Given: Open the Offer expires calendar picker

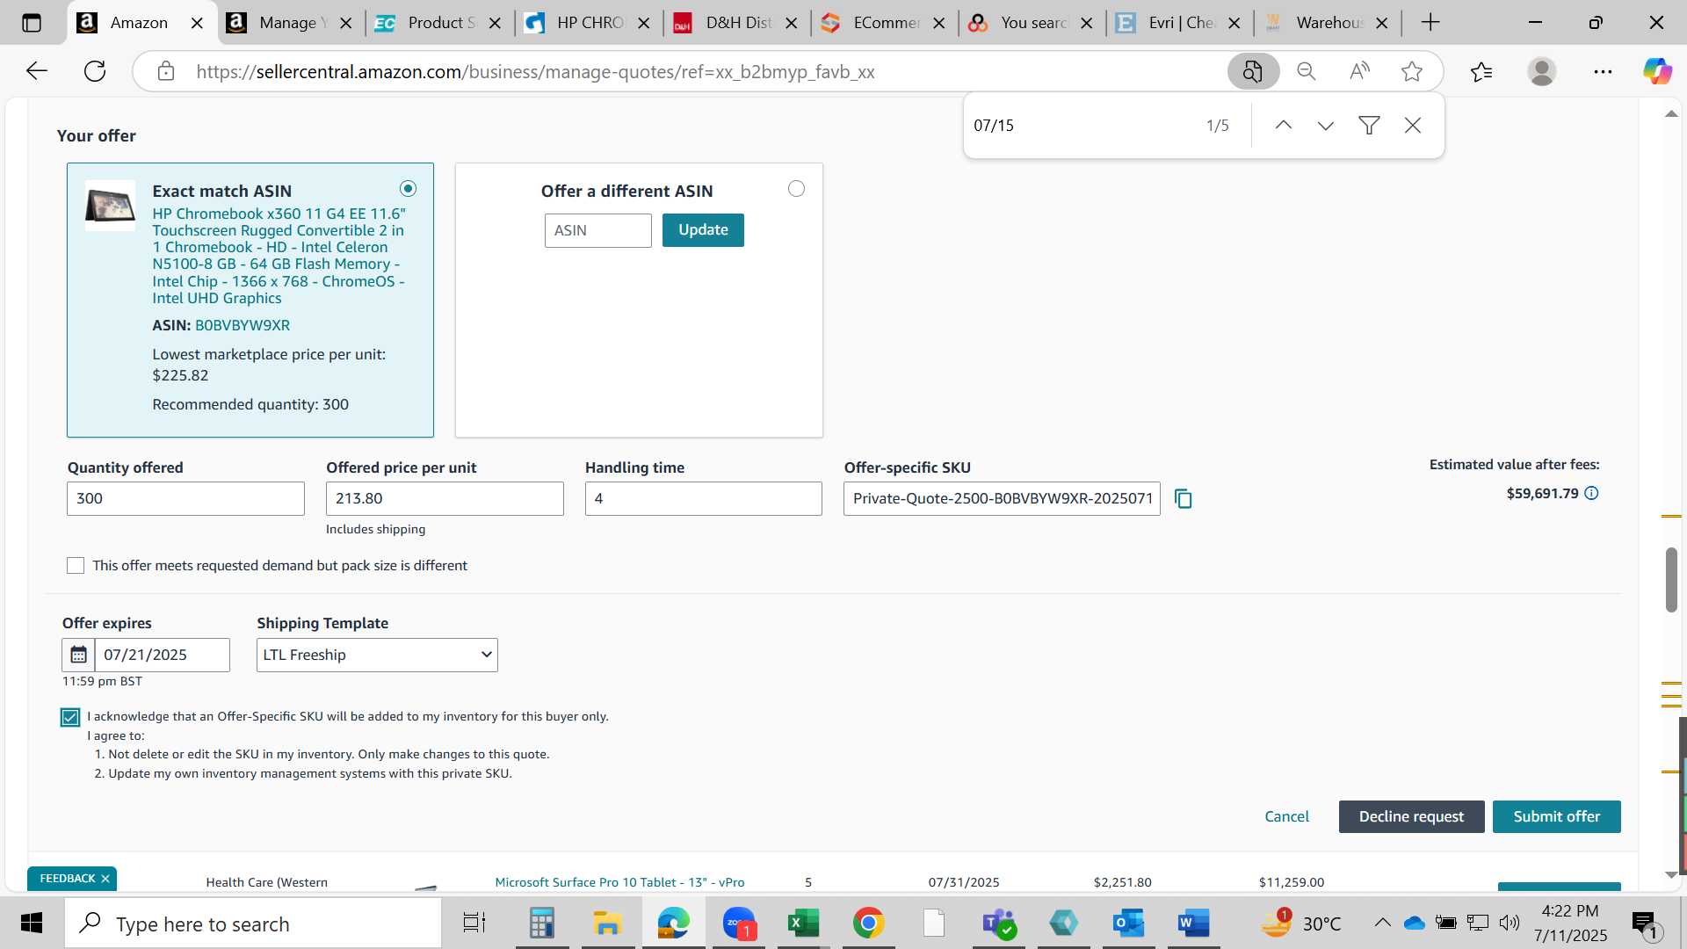Looking at the screenshot, I should click(x=78, y=655).
